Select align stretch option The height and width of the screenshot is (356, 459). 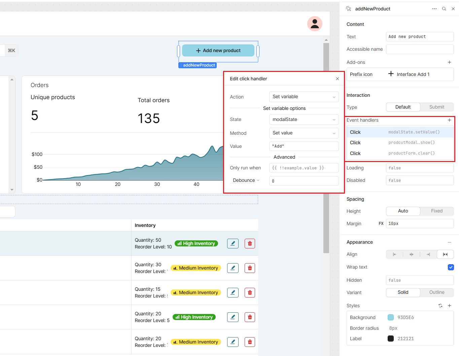click(x=445, y=254)
